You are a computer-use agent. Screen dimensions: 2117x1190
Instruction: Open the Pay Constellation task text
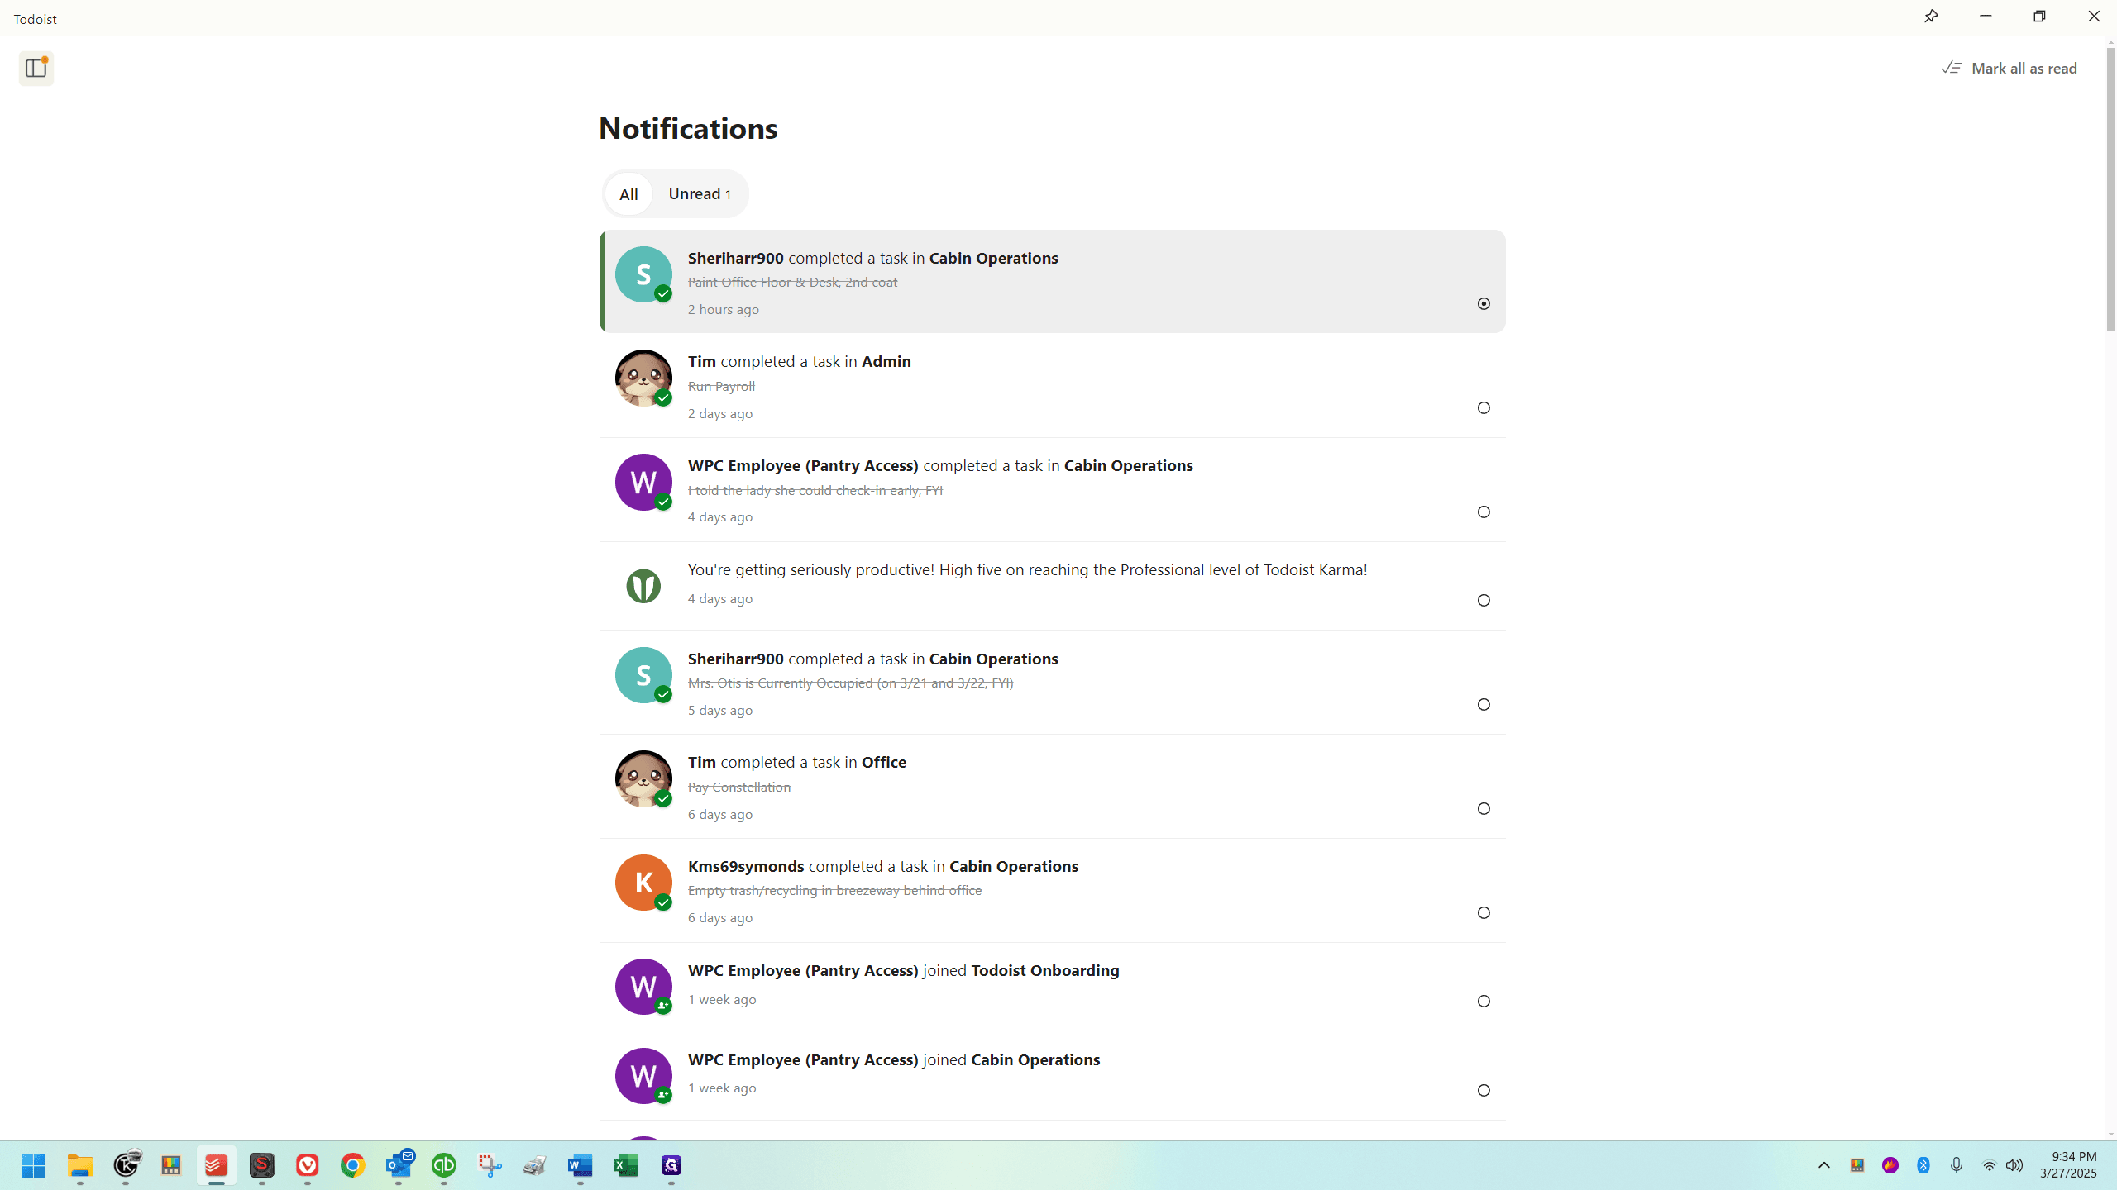coord(739,788)
